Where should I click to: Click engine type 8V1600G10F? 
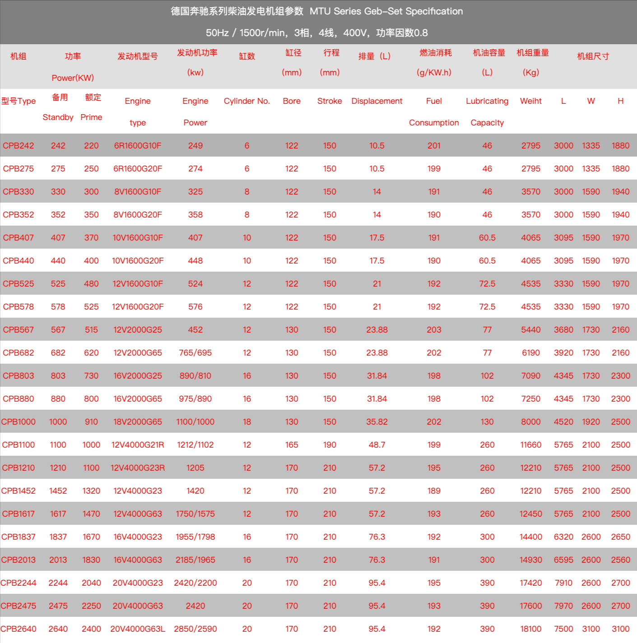tap(138, 192)
